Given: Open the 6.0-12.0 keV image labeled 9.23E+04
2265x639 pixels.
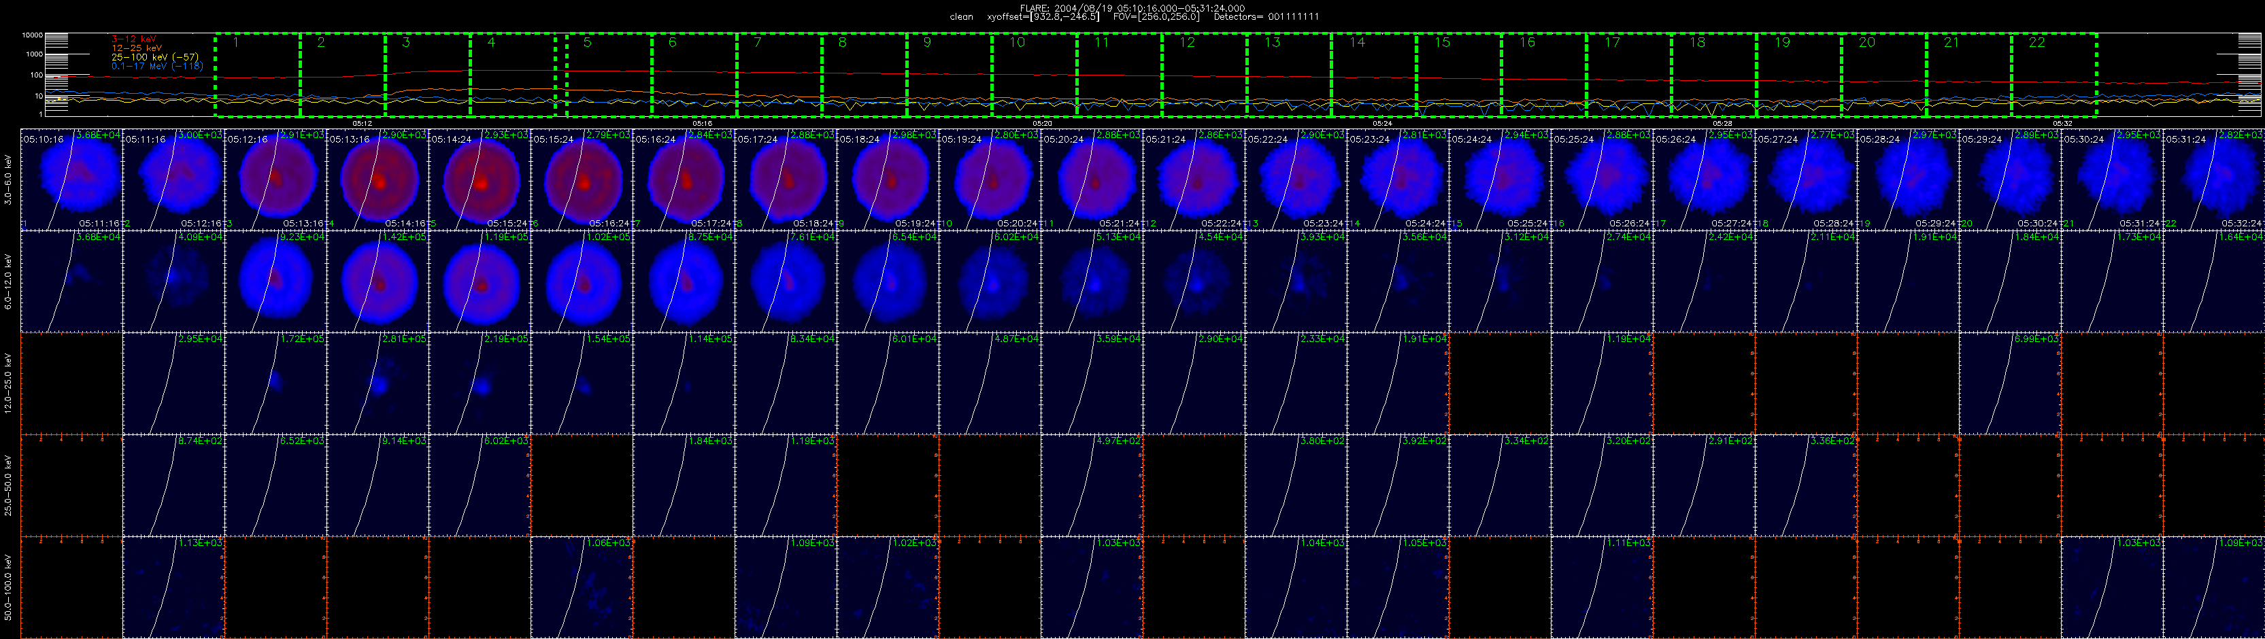Looking at the screenshot, I should (x=276, y=281).
